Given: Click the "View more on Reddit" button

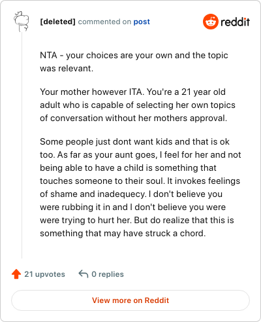Looking at the screenshot, I should point(130,300).
